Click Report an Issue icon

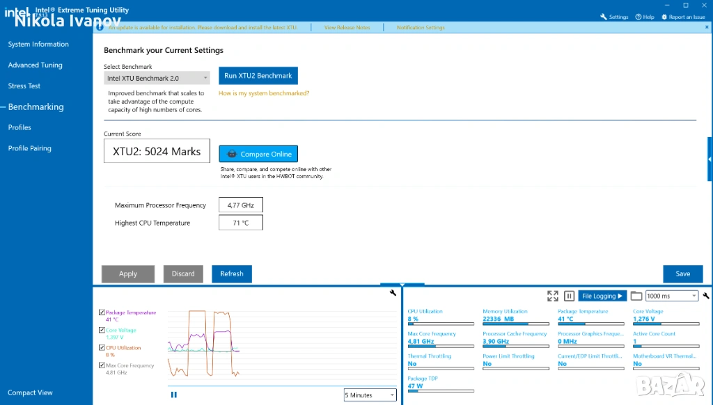click(664, 17)
